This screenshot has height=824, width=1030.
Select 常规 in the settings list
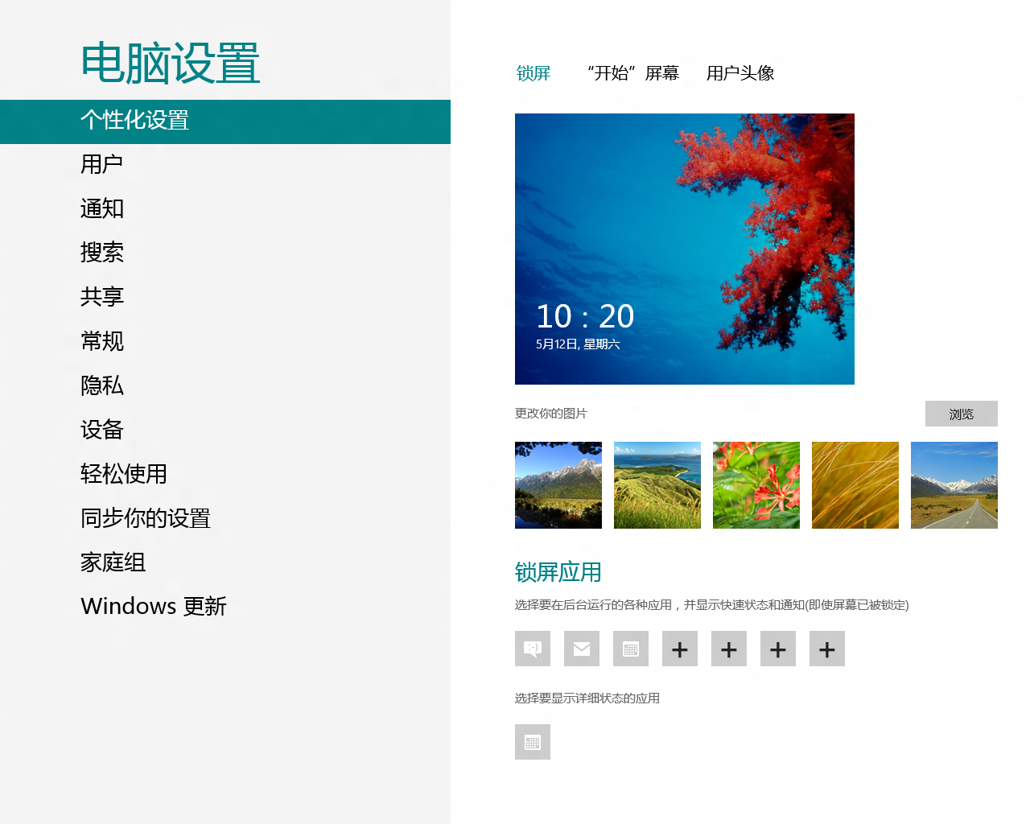(x=225, y=341)
